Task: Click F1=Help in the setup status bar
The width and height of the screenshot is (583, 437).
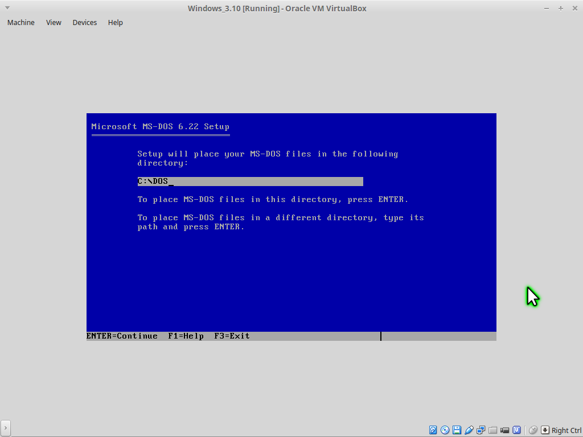Action: pos(186,336)
